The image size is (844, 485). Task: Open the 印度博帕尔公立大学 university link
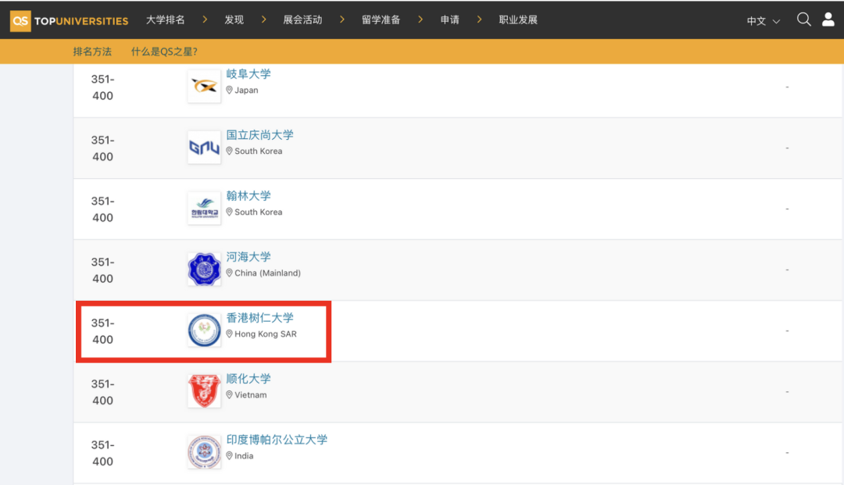pos(277,440)
